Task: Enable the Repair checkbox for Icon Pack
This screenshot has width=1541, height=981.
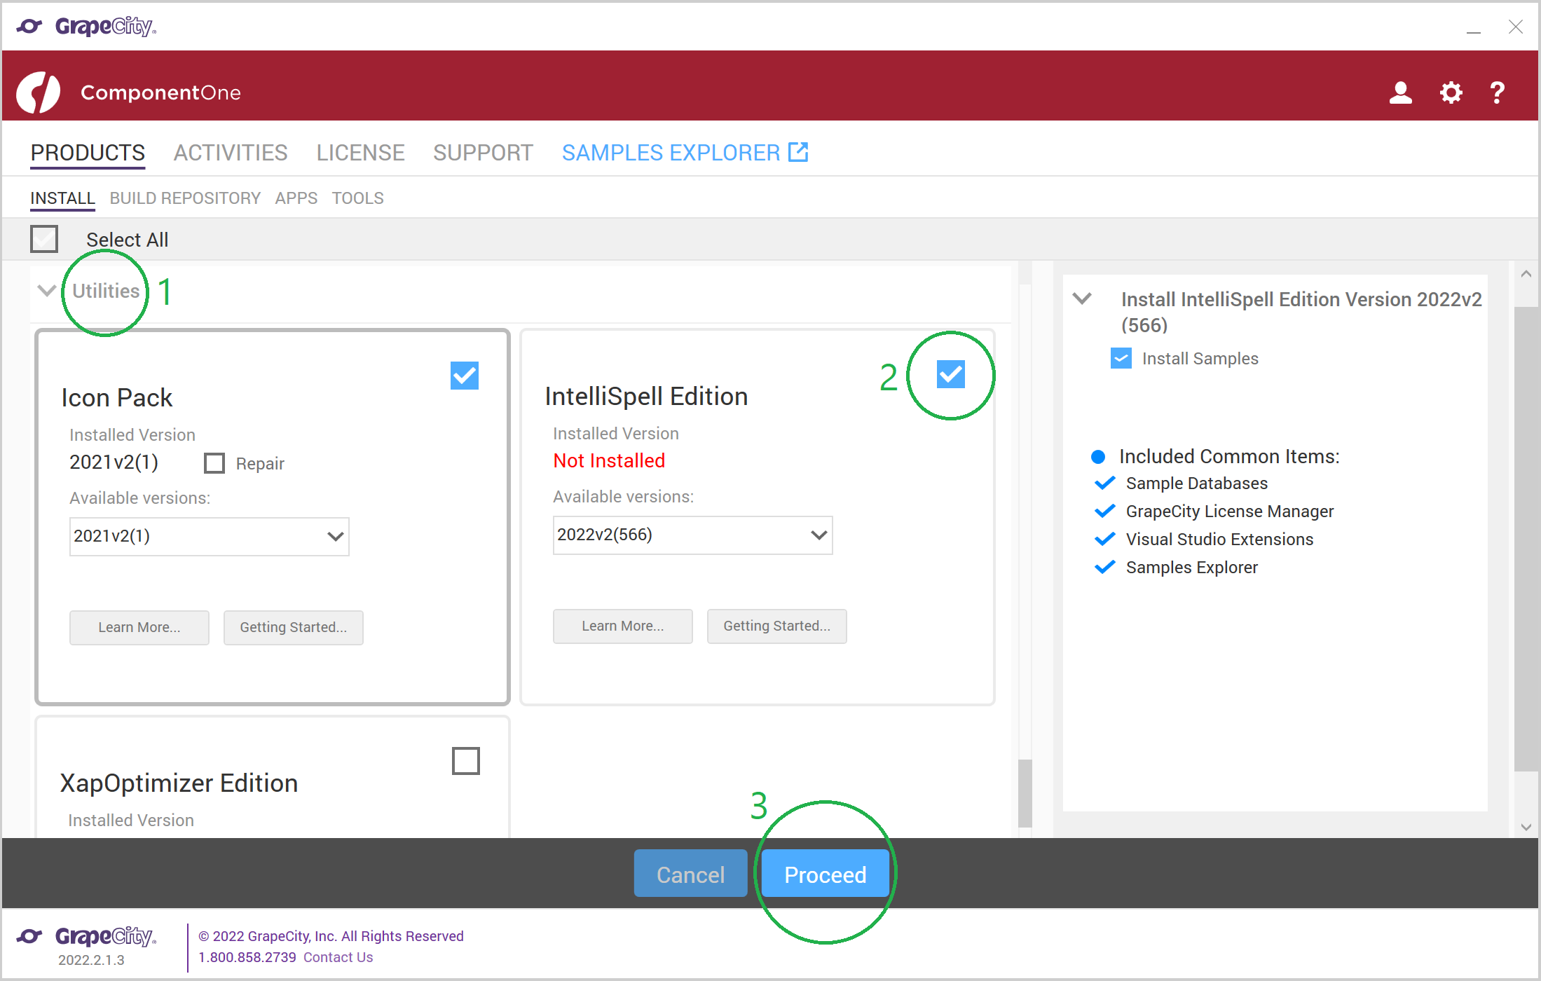Action: coord(214,463)
